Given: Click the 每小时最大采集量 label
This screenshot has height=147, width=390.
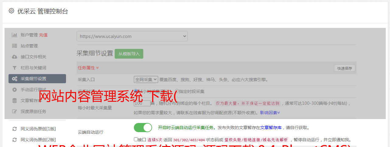Looking at the screenshot, I should 95,108.
